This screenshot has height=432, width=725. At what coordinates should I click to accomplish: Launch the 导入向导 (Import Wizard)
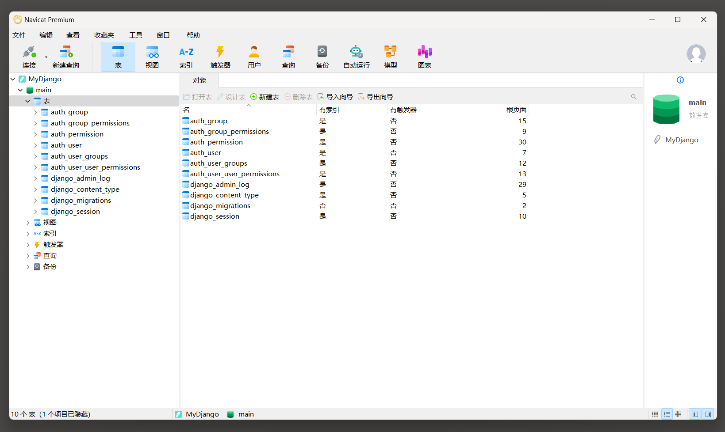click(335, 97)
